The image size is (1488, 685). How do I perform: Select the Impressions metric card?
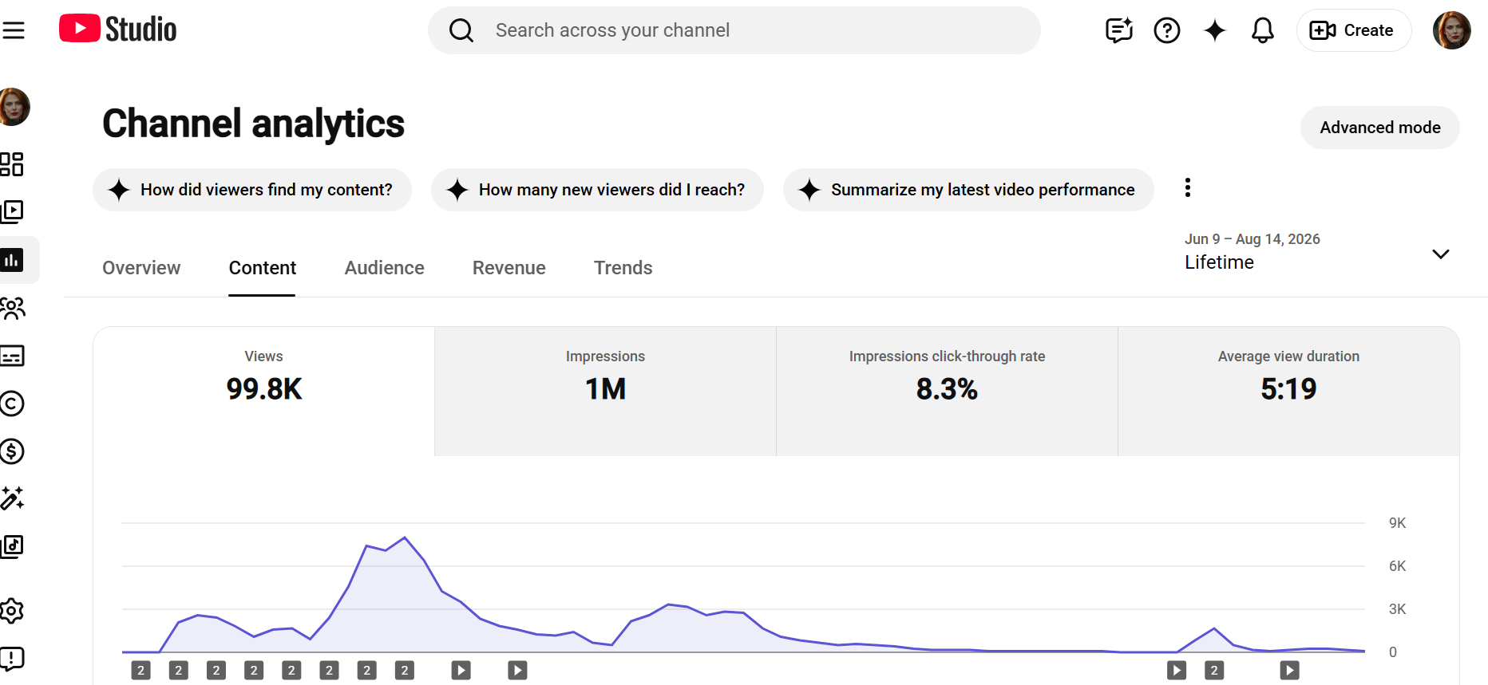tap(606, 392)
